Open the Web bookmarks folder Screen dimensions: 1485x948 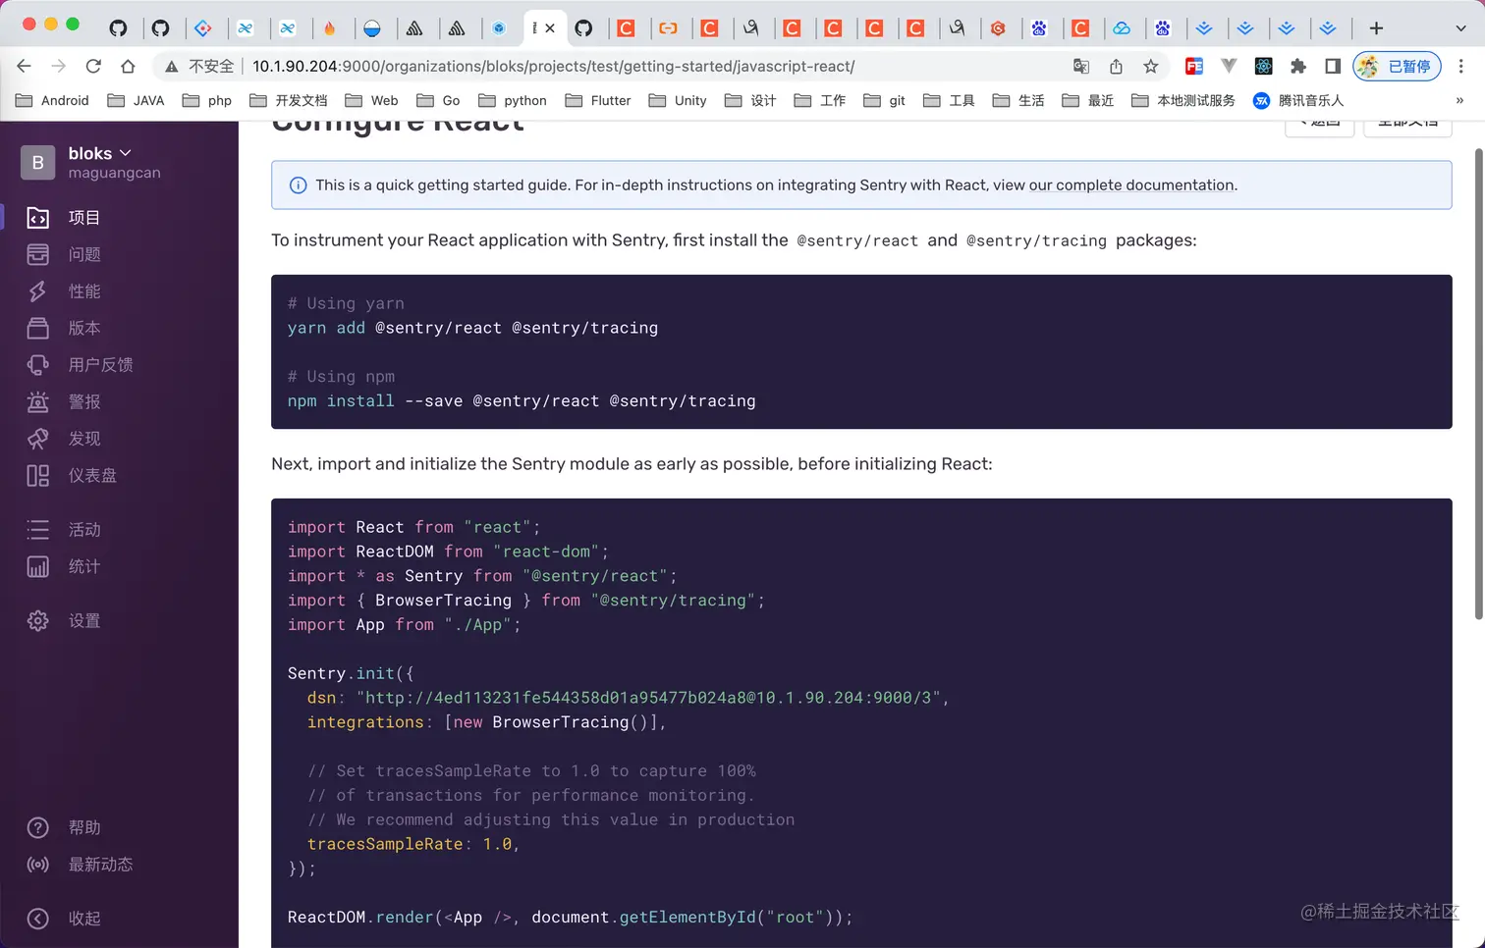click(371, 100)
